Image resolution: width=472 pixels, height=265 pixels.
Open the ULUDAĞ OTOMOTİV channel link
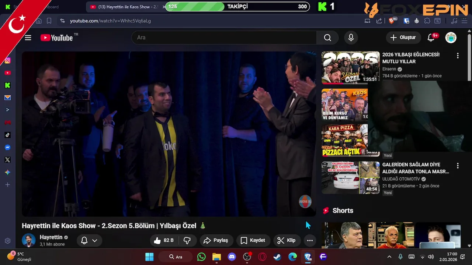401,179
